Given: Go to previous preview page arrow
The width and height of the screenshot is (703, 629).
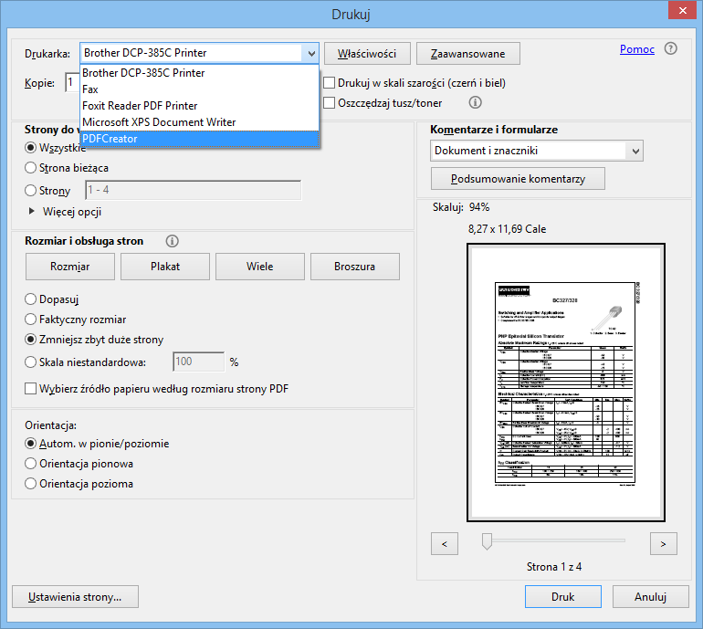Looking at the screenshot, I should [444, 543].
